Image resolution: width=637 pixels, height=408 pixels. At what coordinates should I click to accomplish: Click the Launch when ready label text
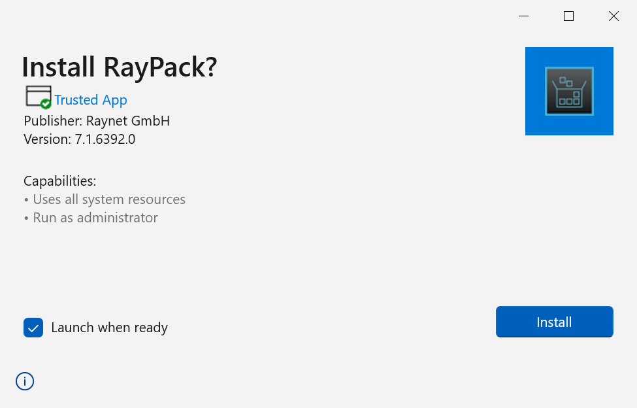pyautogui.click(x=109, y=328)
